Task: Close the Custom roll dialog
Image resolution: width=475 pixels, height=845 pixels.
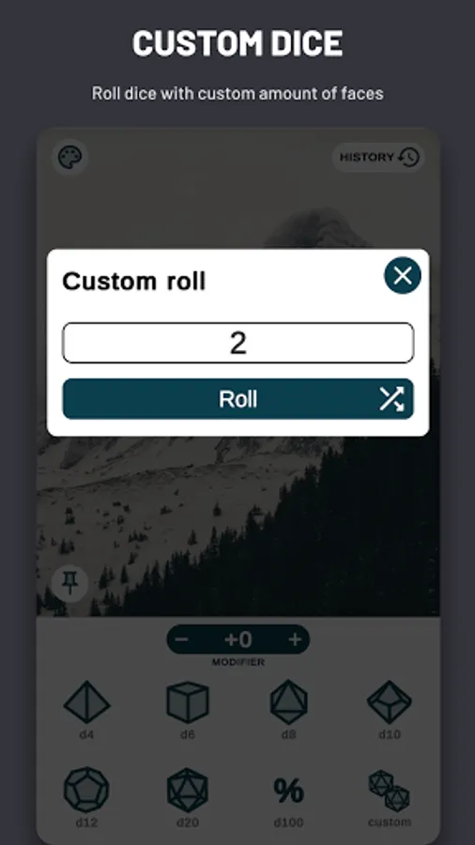Action: pos(403,275)
